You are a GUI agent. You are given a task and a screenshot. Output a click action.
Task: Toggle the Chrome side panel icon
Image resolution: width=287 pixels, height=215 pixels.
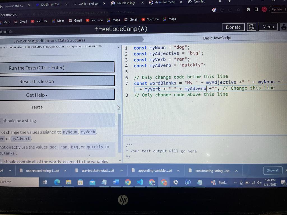click(x=256, y=9)
